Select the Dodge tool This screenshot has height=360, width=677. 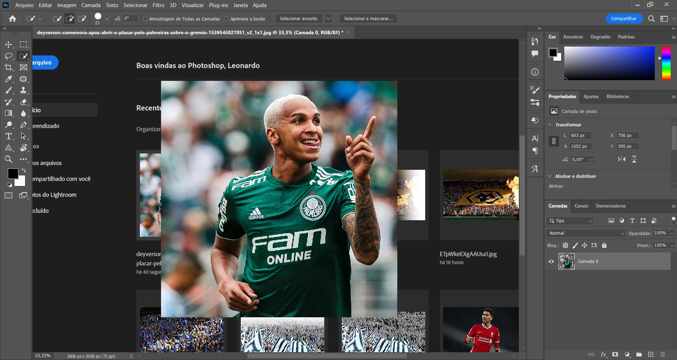click(x=8, y=125)
